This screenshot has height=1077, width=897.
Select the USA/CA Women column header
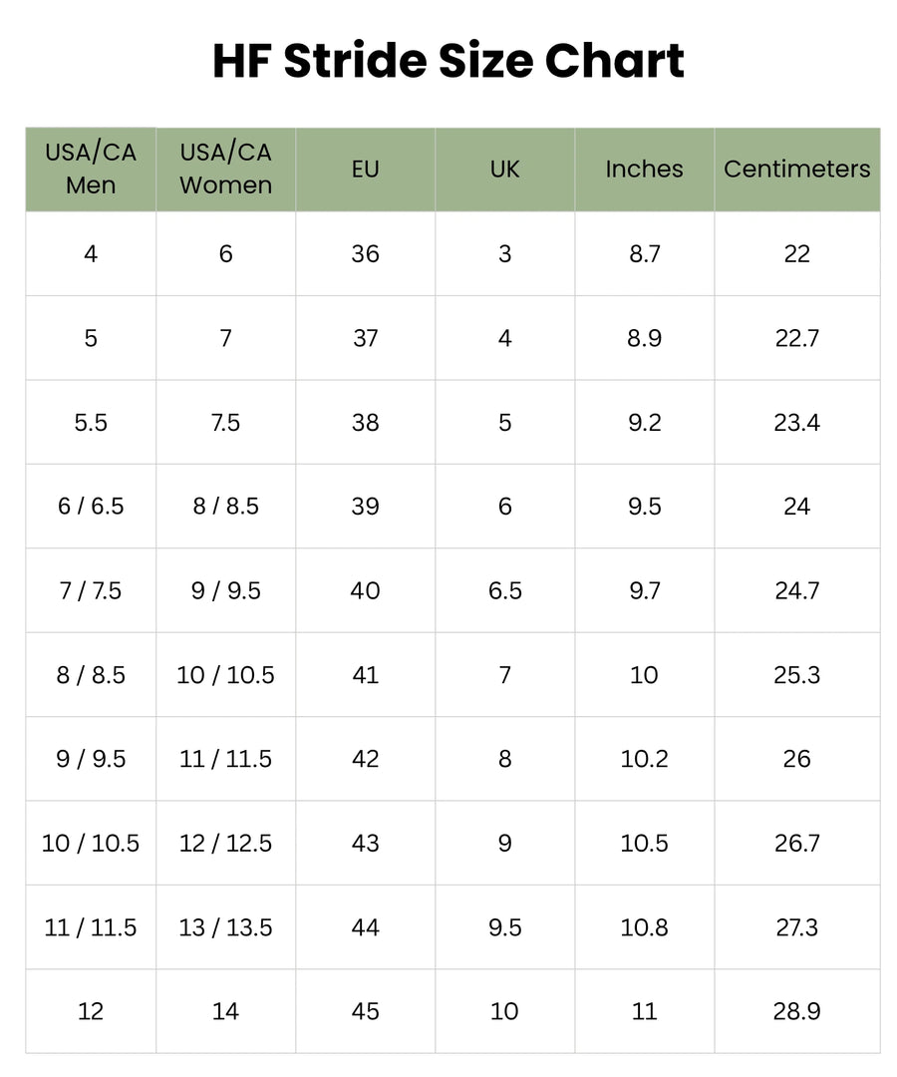tap(226, 169)
